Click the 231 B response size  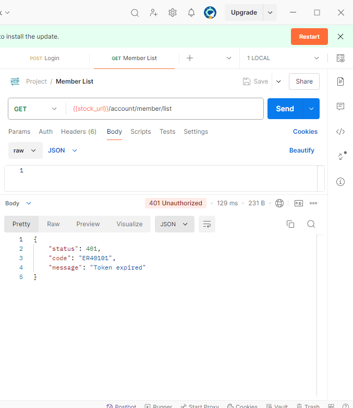point(257,203)
